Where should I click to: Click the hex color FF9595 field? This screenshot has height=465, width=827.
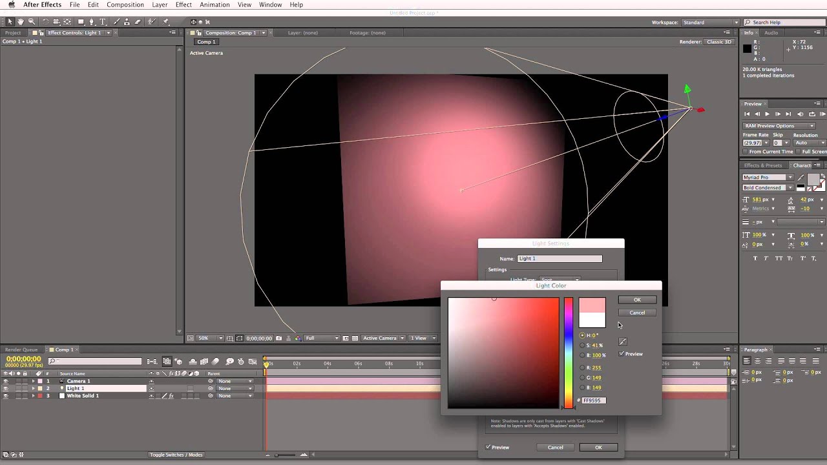pos(594,400)
